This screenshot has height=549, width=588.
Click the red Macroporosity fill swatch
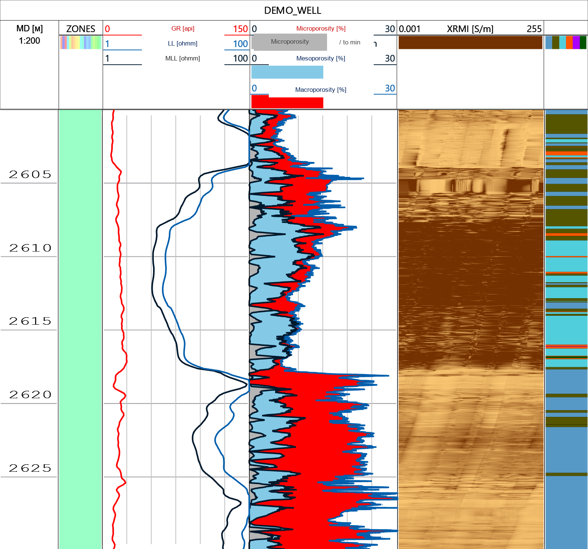click(x=287, y=102)
